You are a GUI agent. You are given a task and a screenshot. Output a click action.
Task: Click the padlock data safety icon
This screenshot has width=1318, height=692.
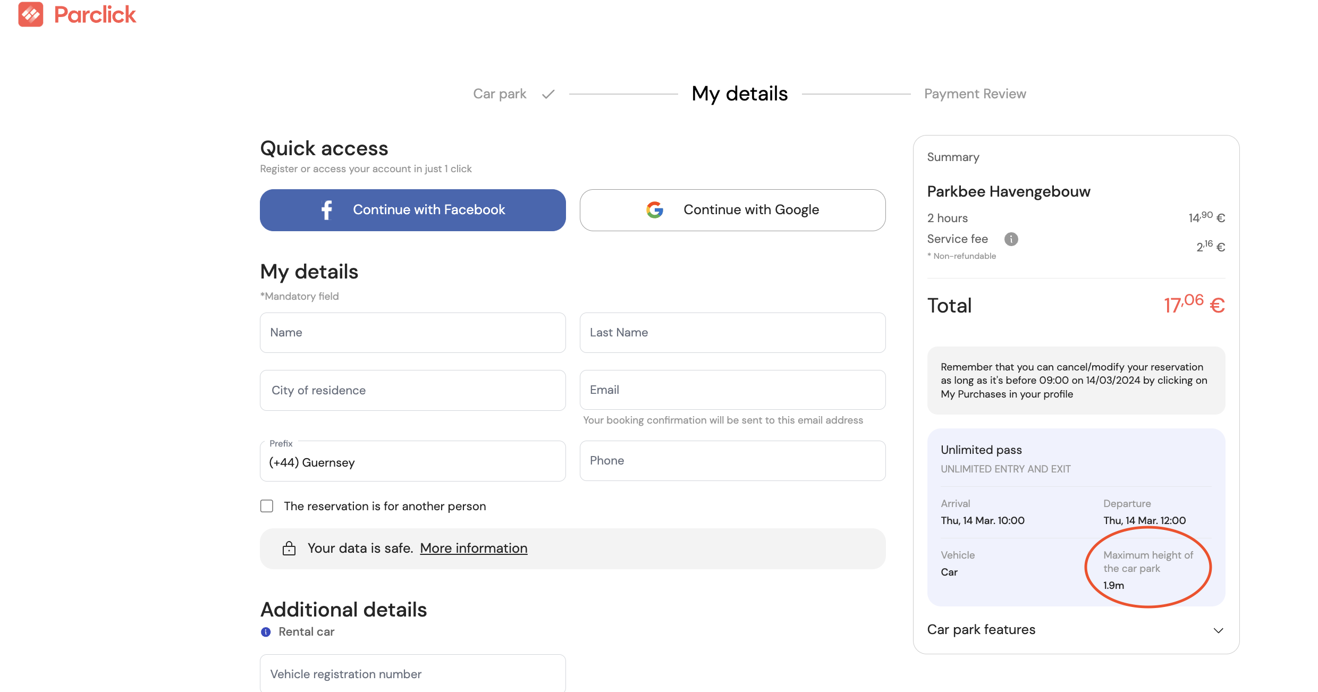click(289, 548)
